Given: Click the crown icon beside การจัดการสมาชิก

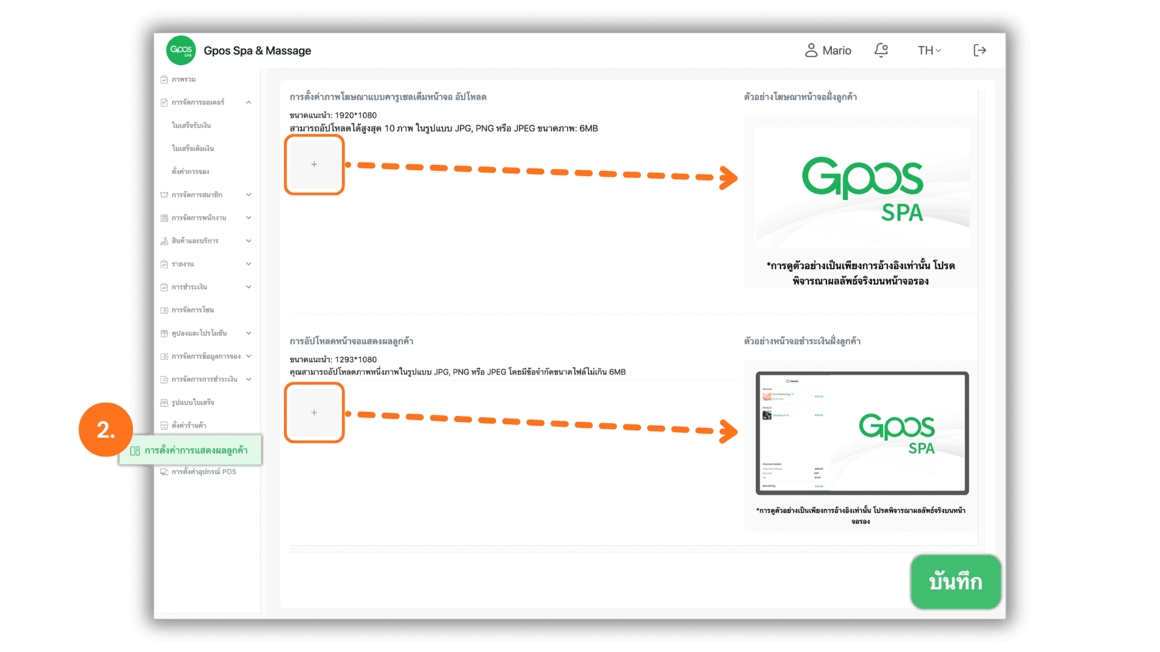Looking at the screenshot, I should pos(164,195).
